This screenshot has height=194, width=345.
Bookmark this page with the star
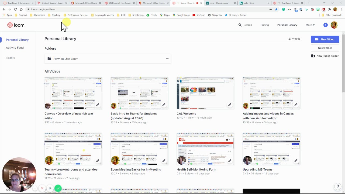coord(276,9)
